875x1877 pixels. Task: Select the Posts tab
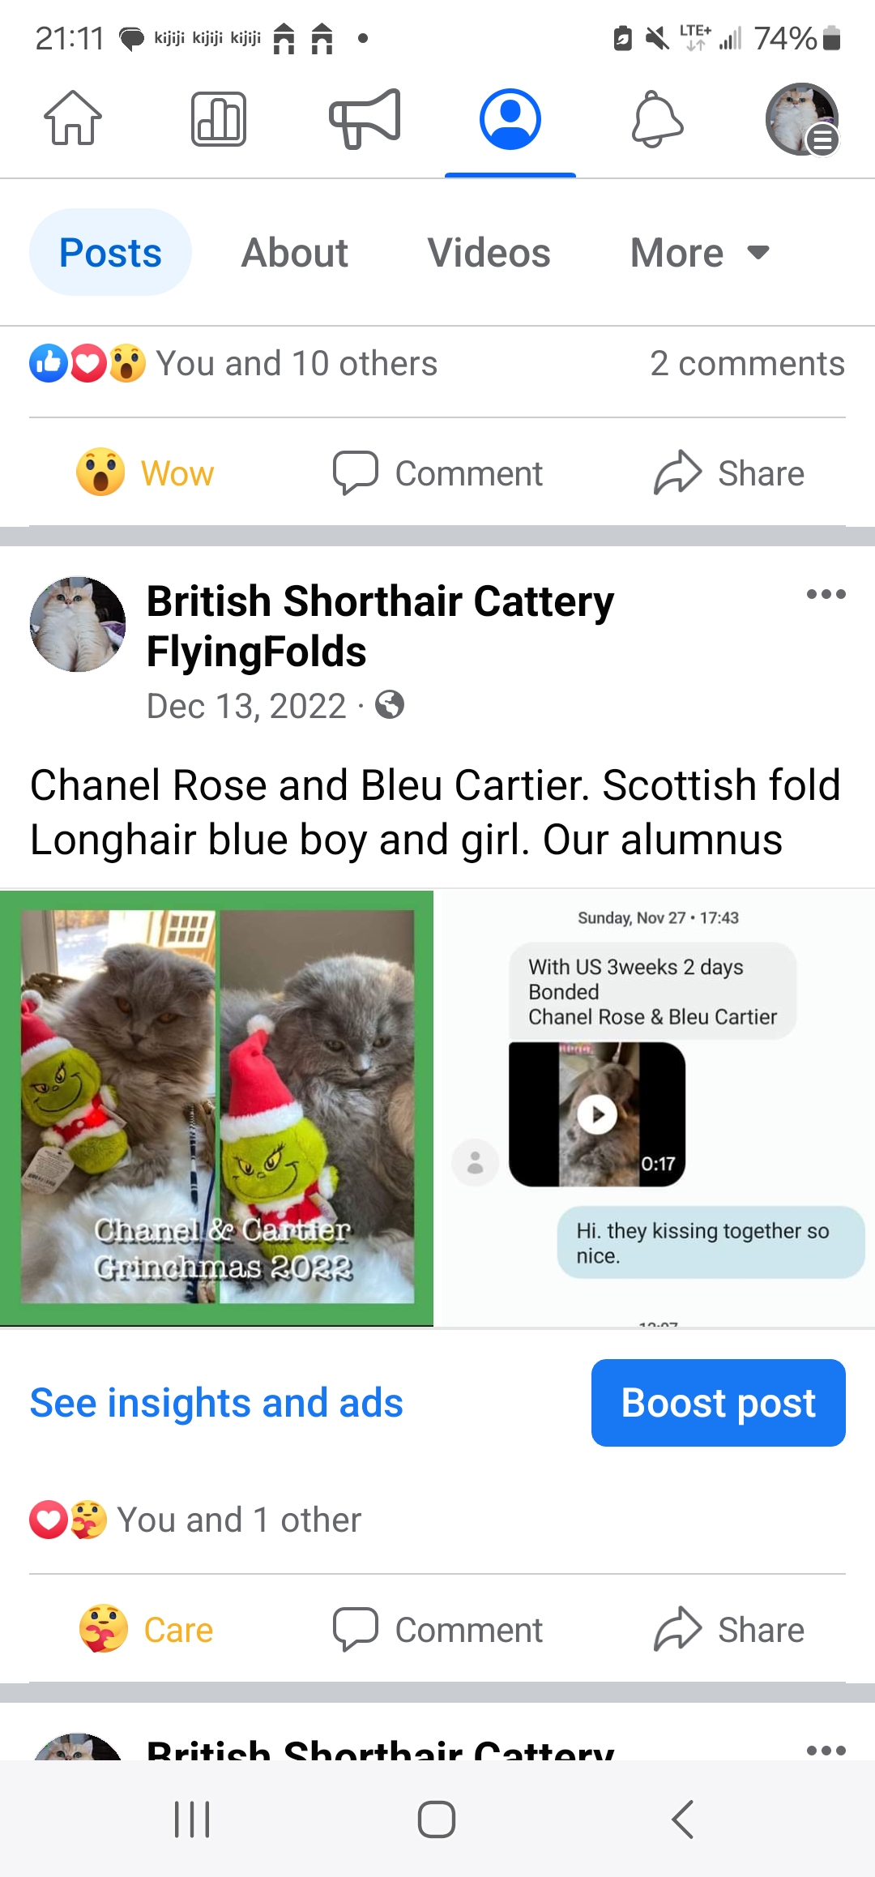[111, 252]
